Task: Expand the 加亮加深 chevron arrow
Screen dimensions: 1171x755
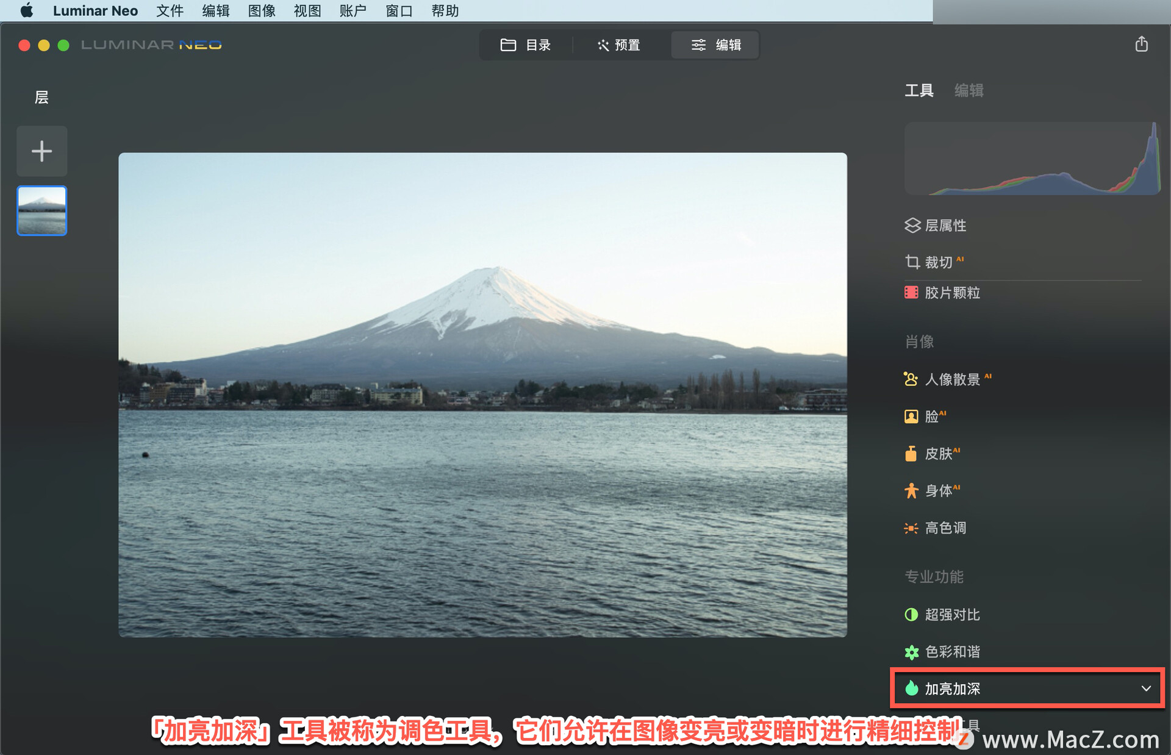Action: pos(1146,689)
